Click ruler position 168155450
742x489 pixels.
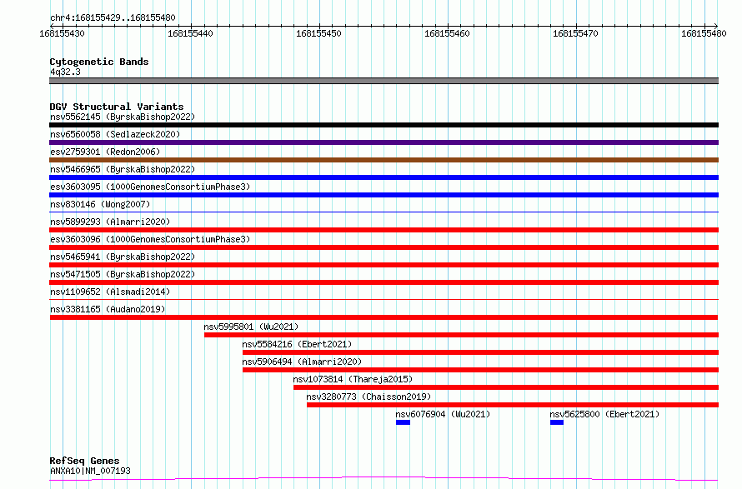(318, 33)
